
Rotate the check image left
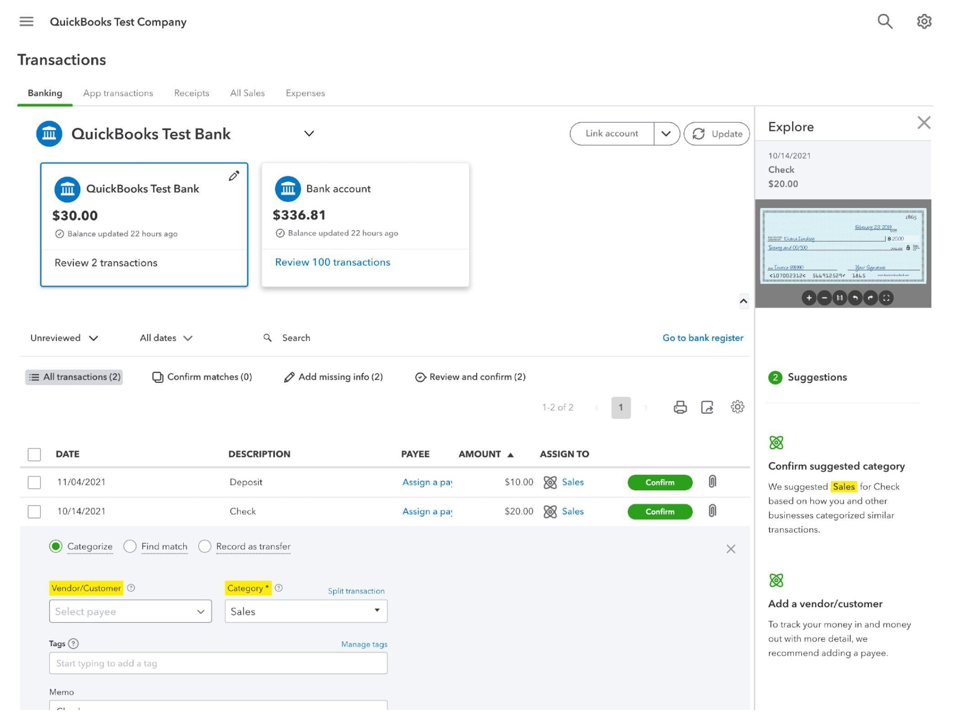coord(855,298)
